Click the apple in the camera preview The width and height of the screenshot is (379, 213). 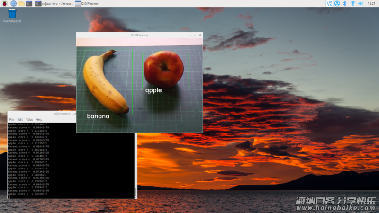163,69
